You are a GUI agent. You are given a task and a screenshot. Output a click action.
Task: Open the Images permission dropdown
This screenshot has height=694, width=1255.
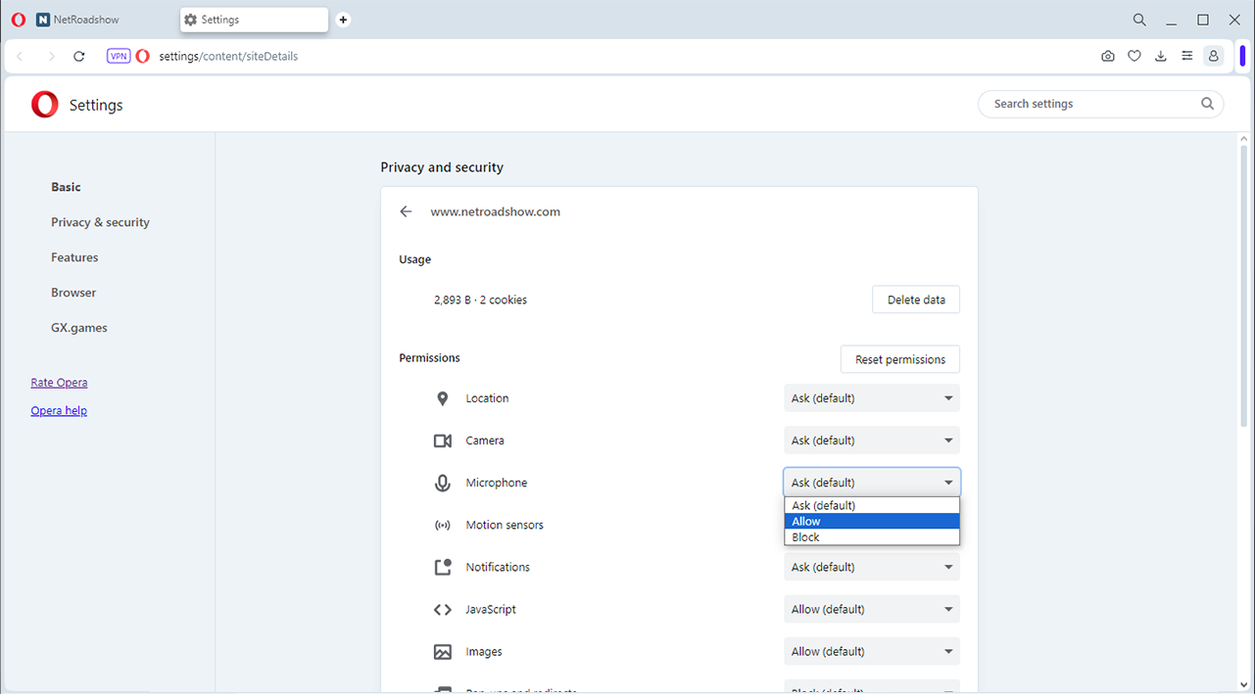870,651
